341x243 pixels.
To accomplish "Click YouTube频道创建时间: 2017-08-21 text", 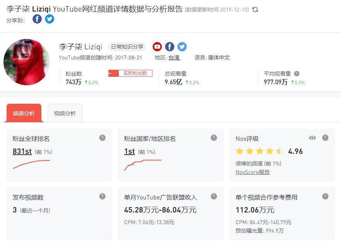I will coord(101,57).
